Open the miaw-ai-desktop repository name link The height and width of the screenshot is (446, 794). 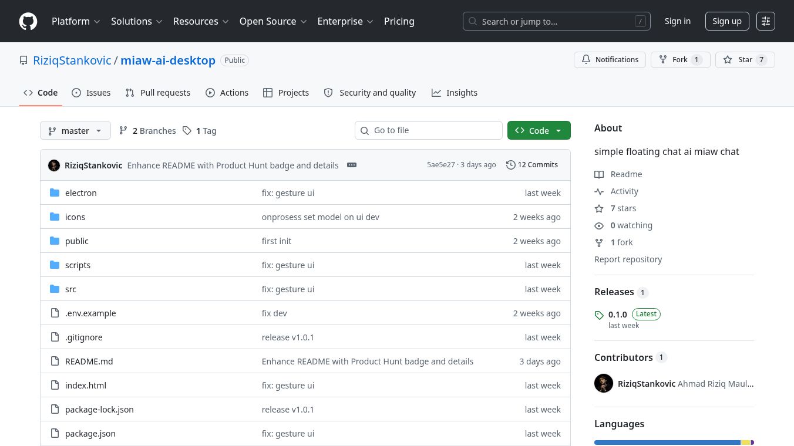[x=168, y=60]
